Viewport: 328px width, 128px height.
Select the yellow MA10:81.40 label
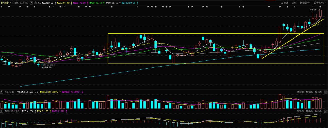(x=63, y=3)
